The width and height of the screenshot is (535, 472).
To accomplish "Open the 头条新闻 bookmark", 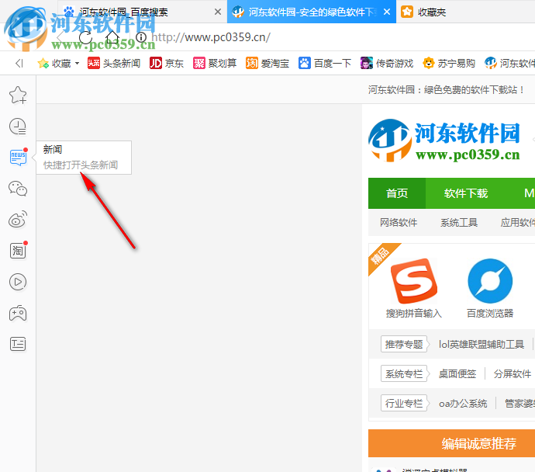I will [114, 63].
